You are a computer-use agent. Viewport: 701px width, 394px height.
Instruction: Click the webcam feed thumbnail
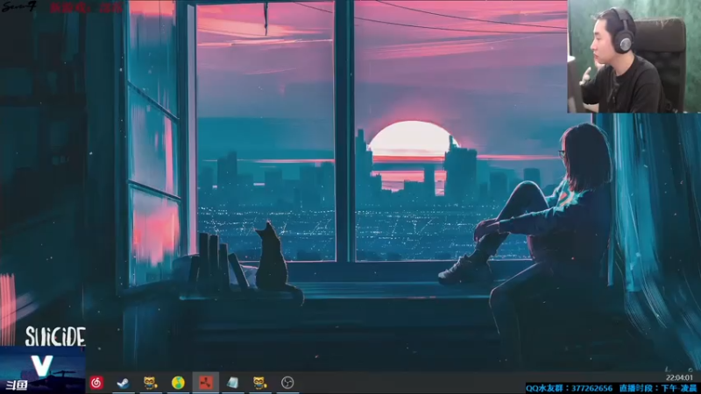point(634,56)
